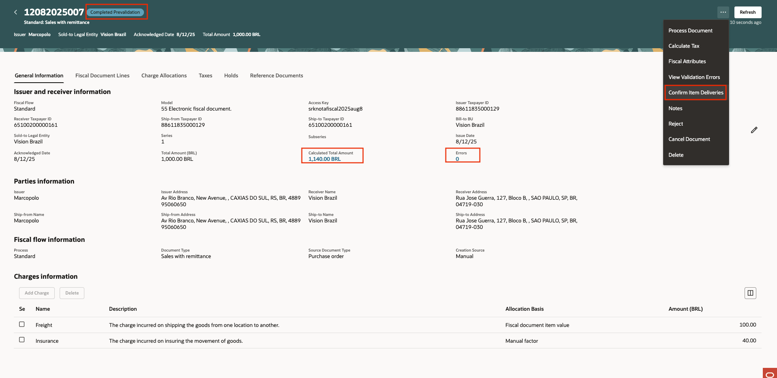Click the Insurance charge description text
The height and width of the screenshot is (378, 777).
[176, 341]
